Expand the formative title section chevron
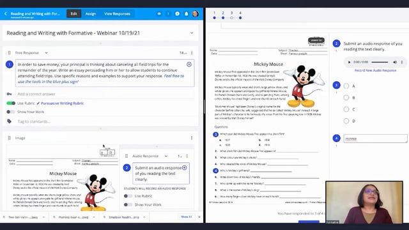 [192, 33]
